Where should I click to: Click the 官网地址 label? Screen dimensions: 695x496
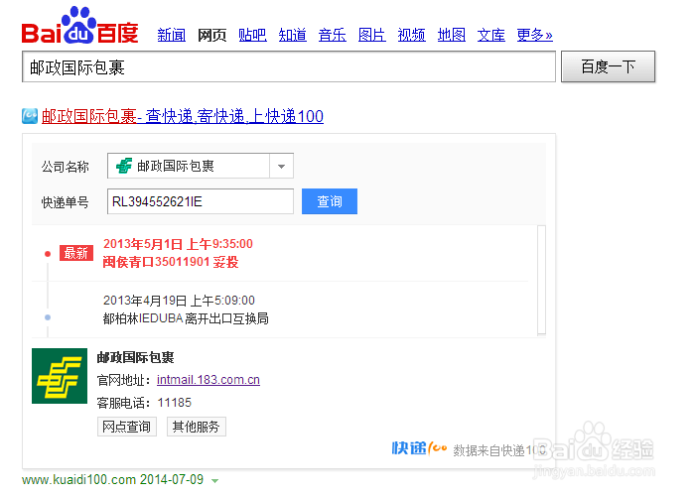(124, 380)
